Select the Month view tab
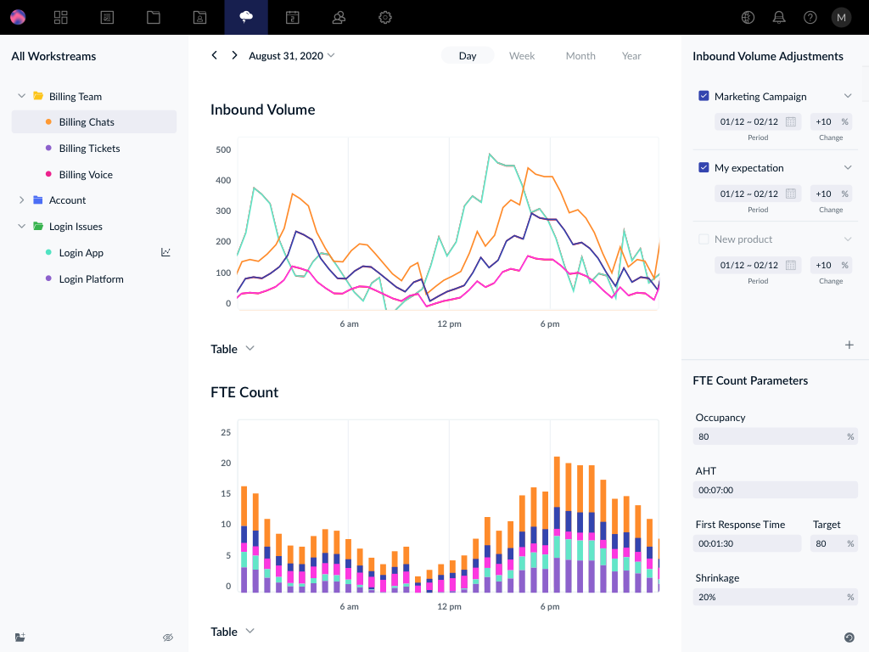 tap(580, 55)
